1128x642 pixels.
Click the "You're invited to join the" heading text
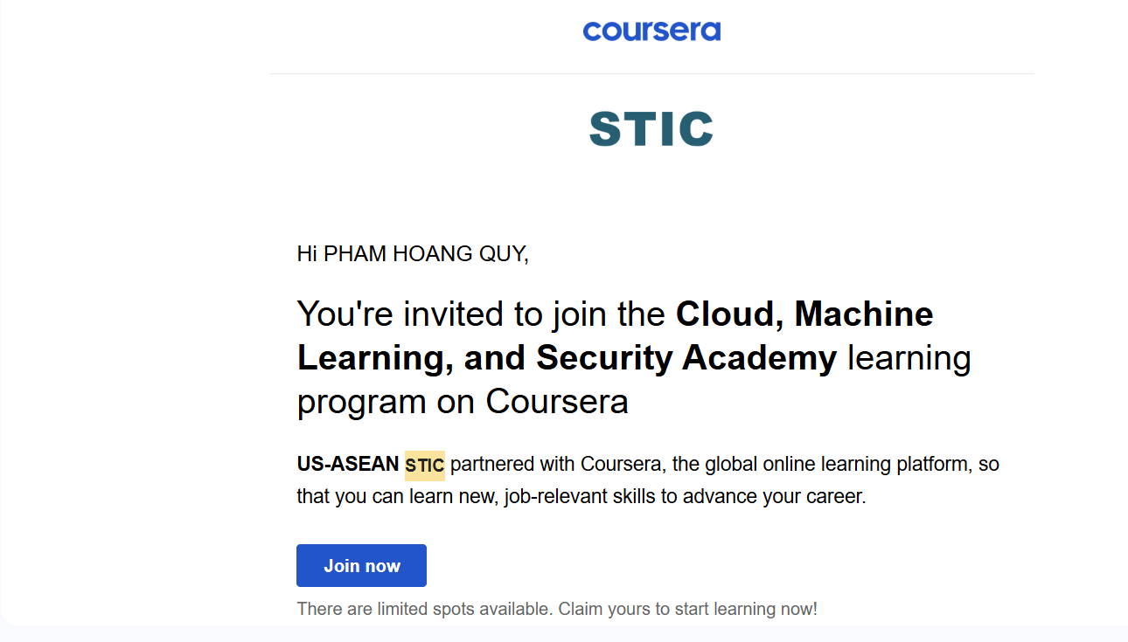[484, 314]
